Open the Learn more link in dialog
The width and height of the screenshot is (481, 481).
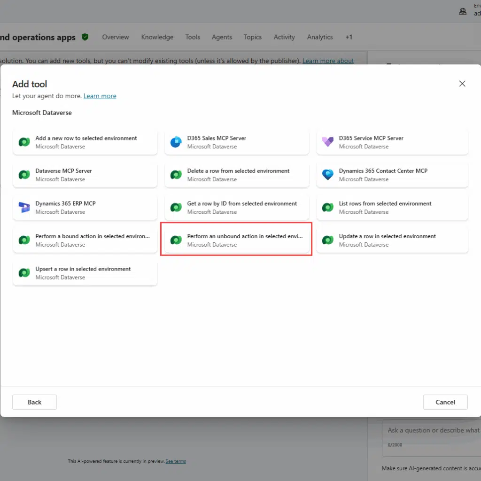pos(100,96)
